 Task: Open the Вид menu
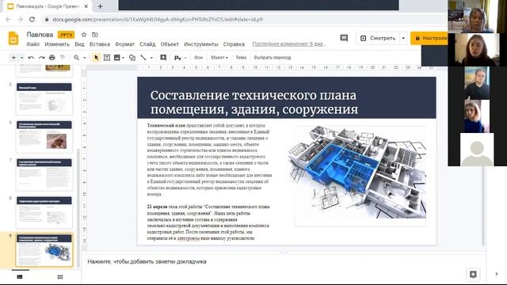click(79, 44)
